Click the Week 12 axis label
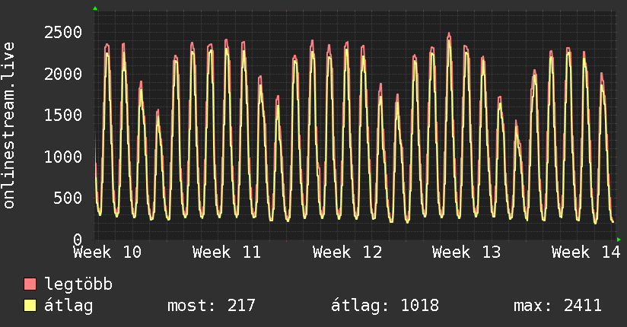Screen dimensions: 627x327 pyautogui.click(x=347, y=252)
